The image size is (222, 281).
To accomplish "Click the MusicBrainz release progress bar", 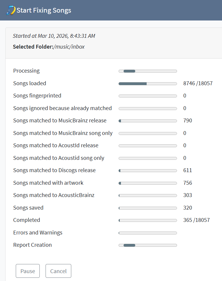I will [148, 121].
